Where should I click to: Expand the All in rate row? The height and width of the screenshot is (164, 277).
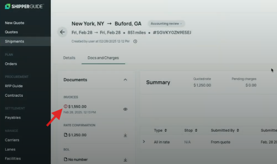(x=144, y=141)
